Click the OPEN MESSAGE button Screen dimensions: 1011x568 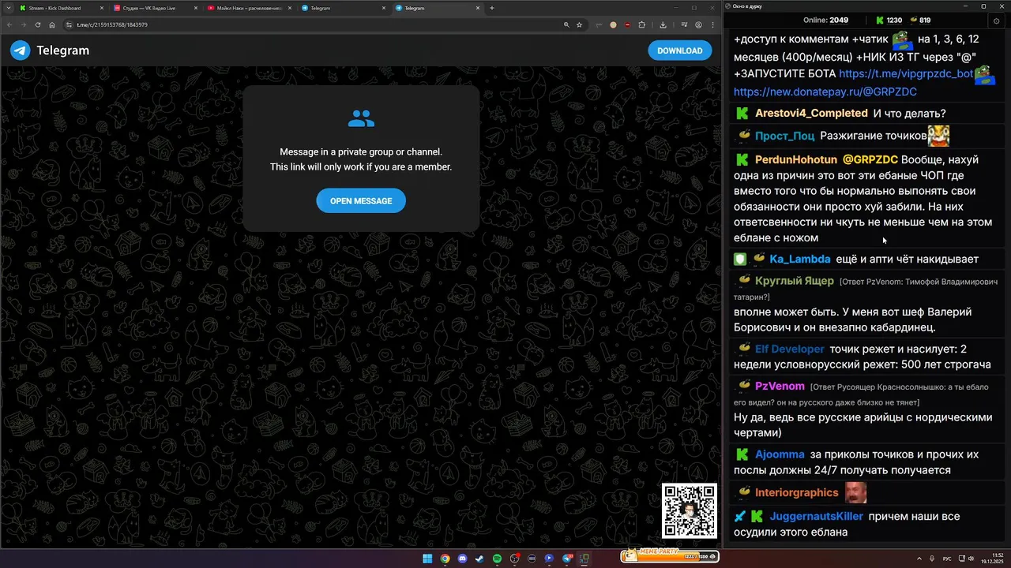click(x=361, y=200)
